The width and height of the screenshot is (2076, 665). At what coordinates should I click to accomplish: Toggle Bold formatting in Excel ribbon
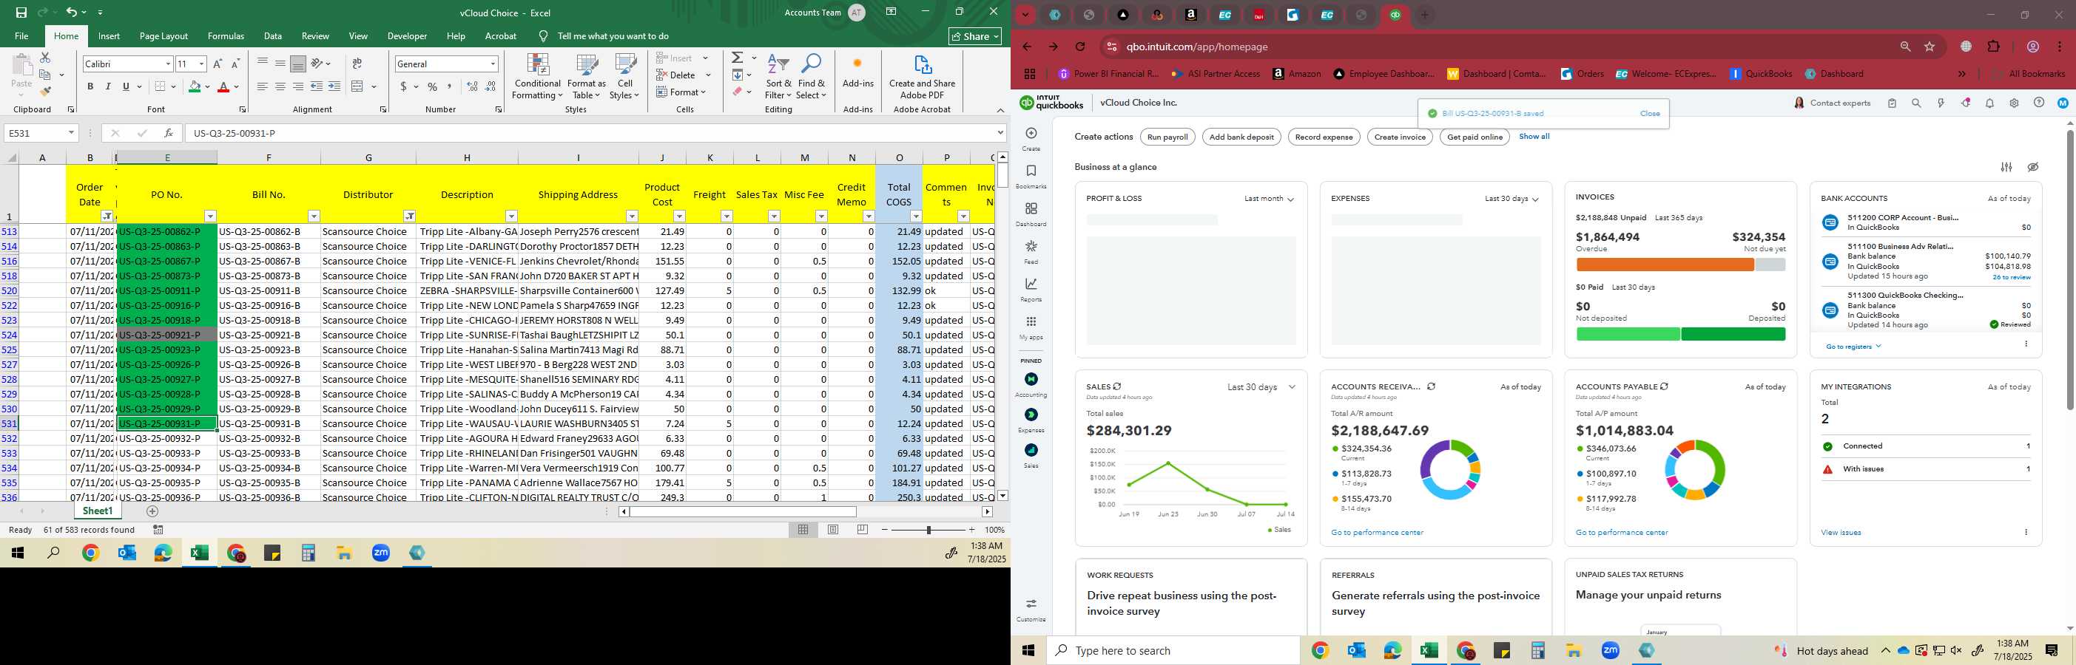click(90, 87)
